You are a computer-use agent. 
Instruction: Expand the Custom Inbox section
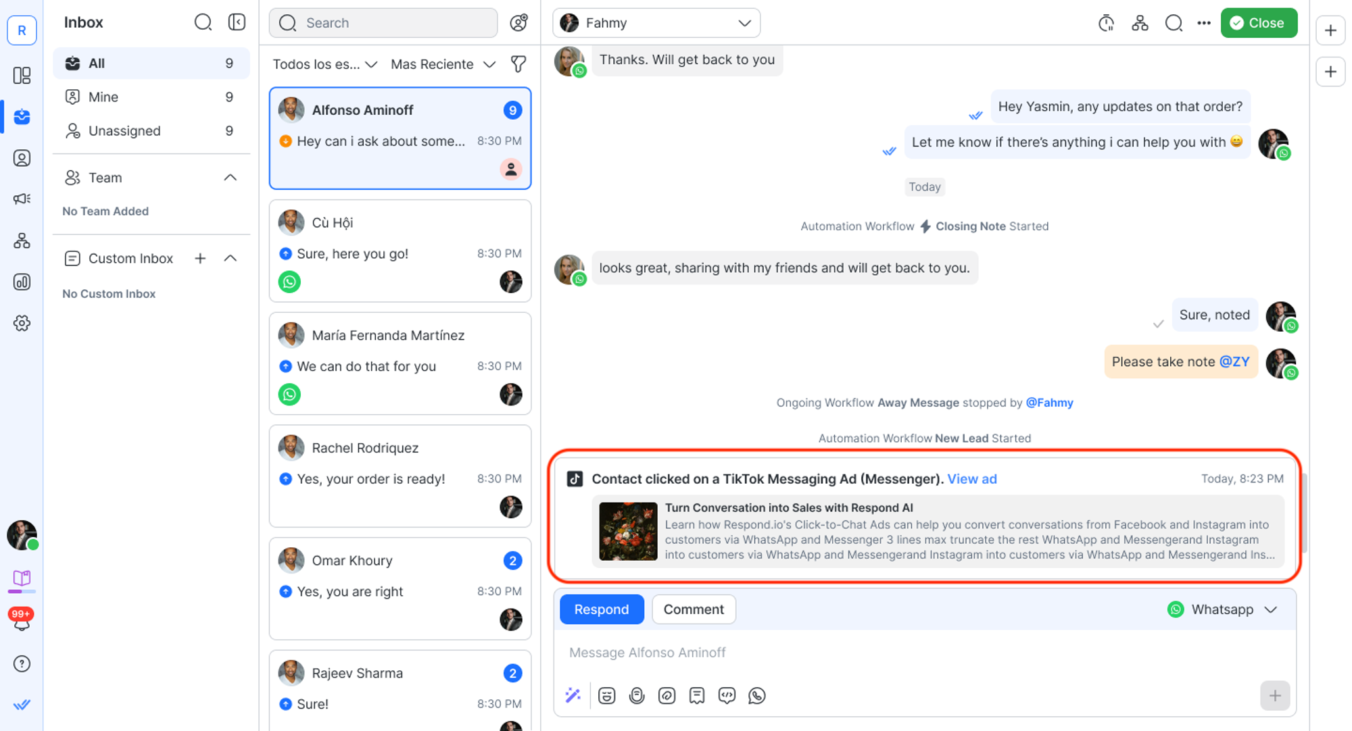(x=231, y=258)
